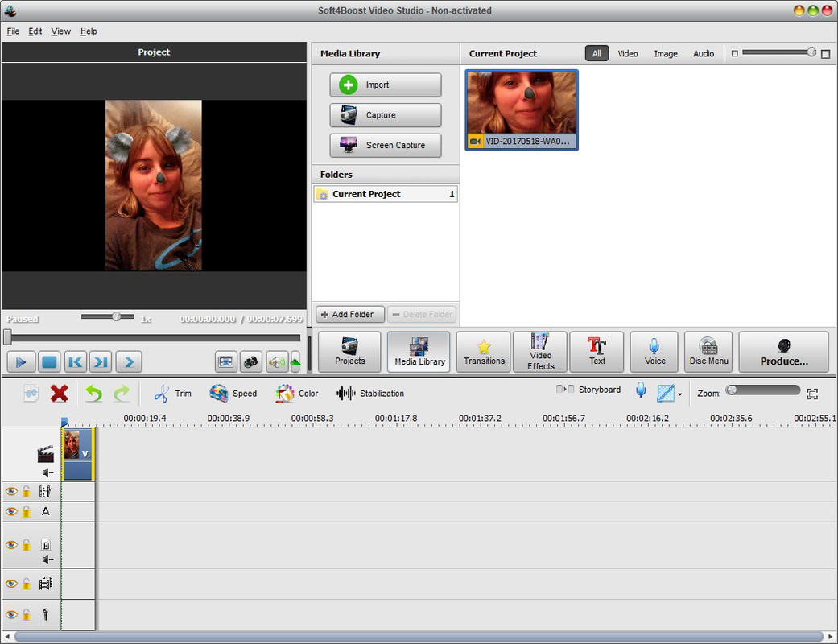The width and height of the screenshot is (838, 644).
Task: Click the Add Folder button
Action: [350, 314]
